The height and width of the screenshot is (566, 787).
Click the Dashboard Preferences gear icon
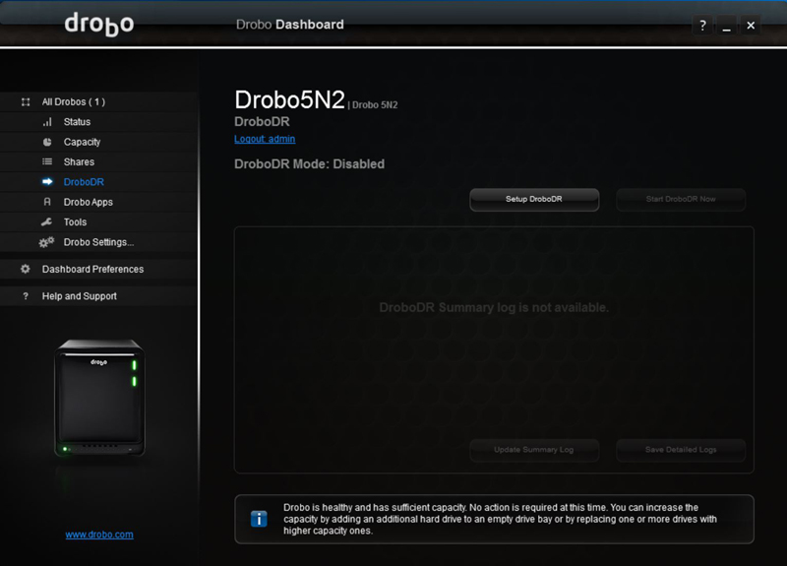click(x=26, y=269)
